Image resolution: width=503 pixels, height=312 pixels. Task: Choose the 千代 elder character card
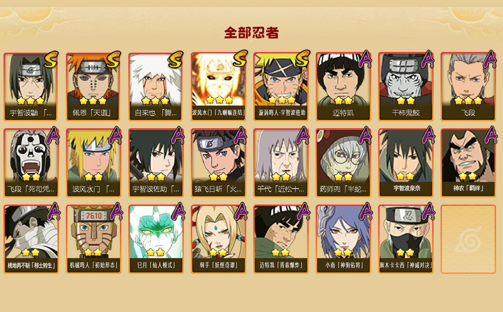click(x=281, y=163)
